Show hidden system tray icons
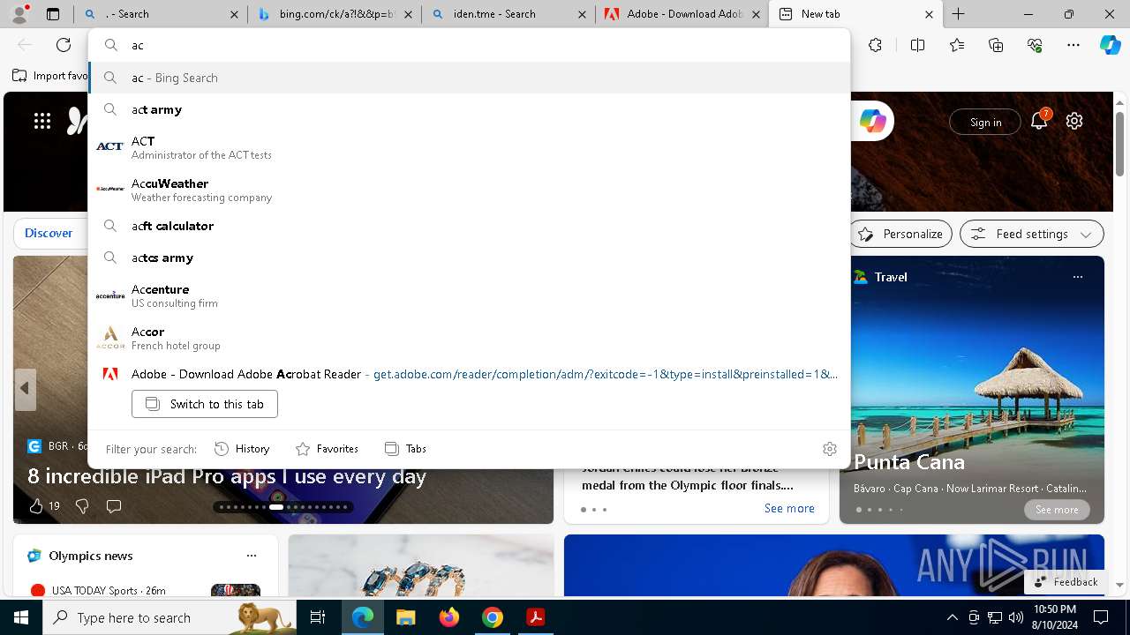Image resolution: width=1130 pixels, height=635 pixels. click(x=952, y=617)
